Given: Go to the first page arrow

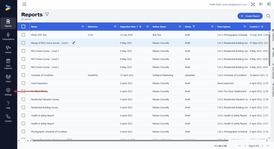Looking at the screenshot, I should tap(240, 146).
